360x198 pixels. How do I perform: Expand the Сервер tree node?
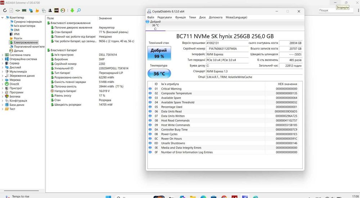click(2, 63)
